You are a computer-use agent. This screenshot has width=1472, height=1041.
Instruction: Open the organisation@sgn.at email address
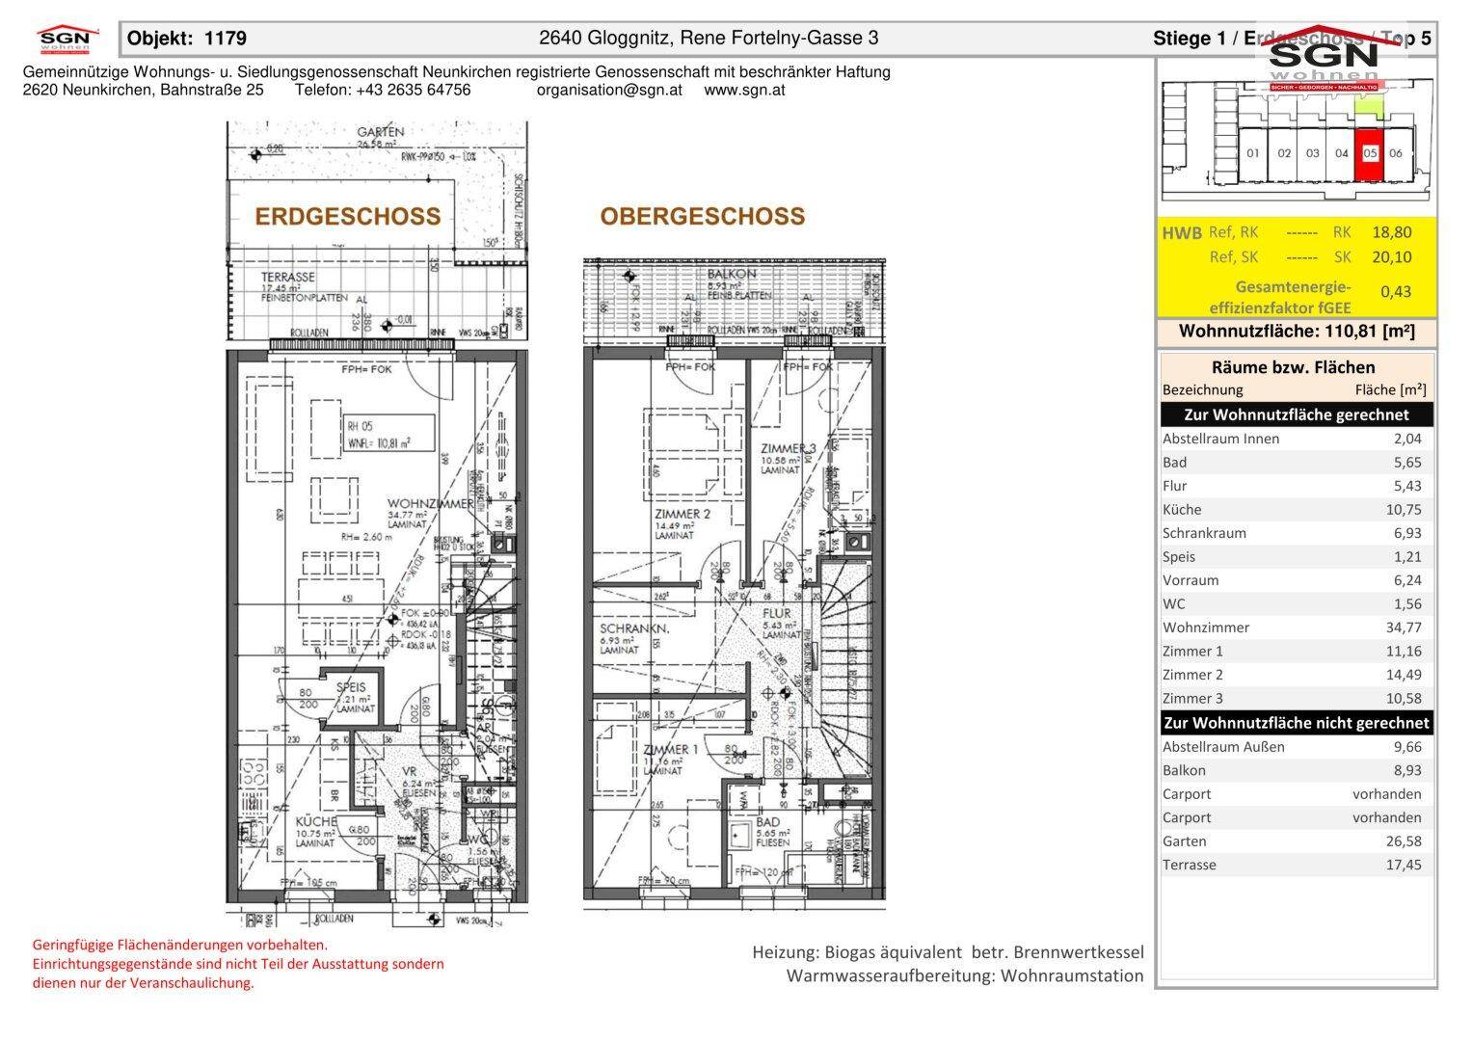point(609,90)
